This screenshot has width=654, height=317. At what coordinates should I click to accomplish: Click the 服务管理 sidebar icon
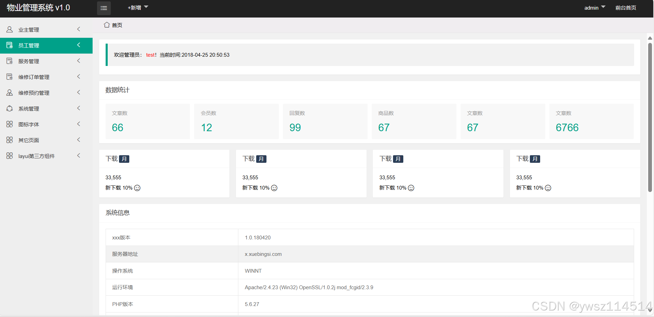point(10,61)
